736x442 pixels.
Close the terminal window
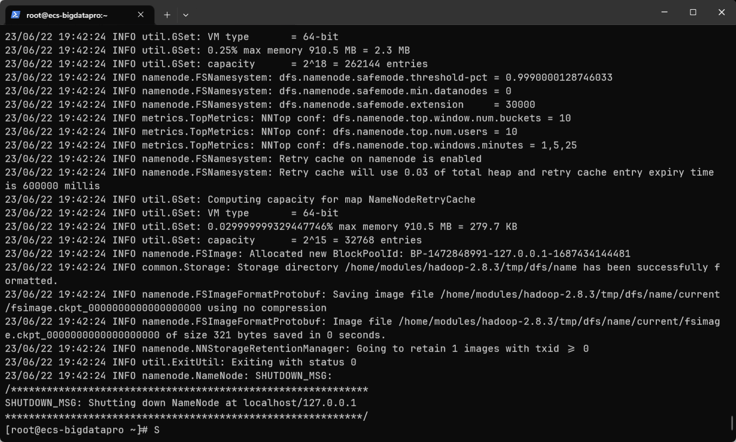(721, 12)
